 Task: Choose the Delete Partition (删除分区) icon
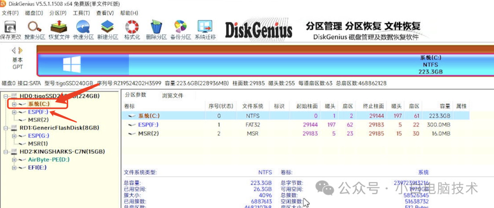156,31
